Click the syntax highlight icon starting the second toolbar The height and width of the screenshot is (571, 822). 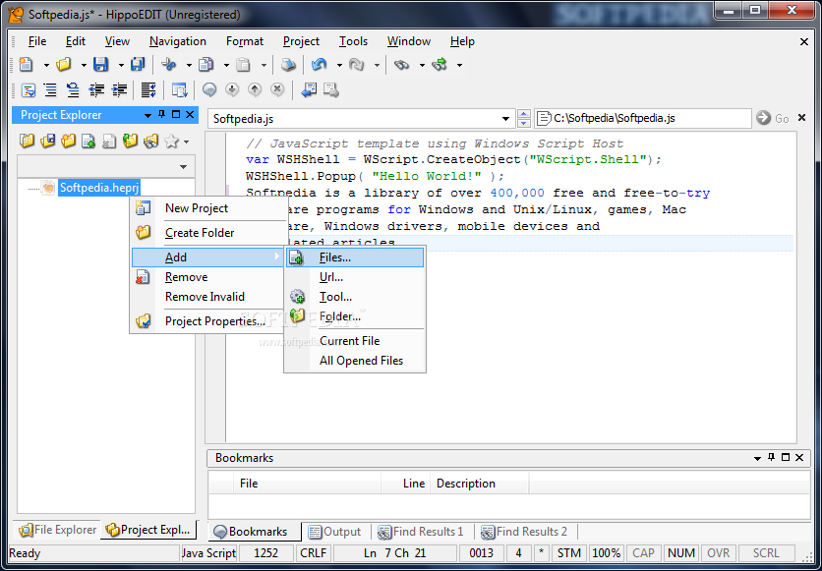pyautogui.click(x=28, y=90)
